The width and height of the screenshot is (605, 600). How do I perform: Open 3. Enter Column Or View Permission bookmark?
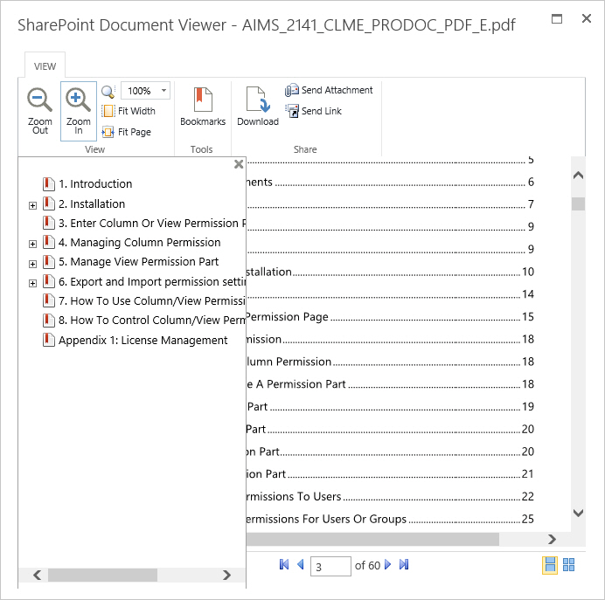(x=152, y=223)
